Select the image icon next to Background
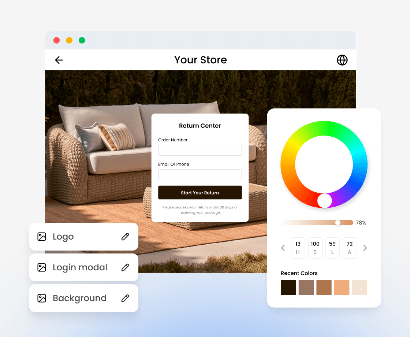Viewport: 410px width, 337px height. (42, 298)
